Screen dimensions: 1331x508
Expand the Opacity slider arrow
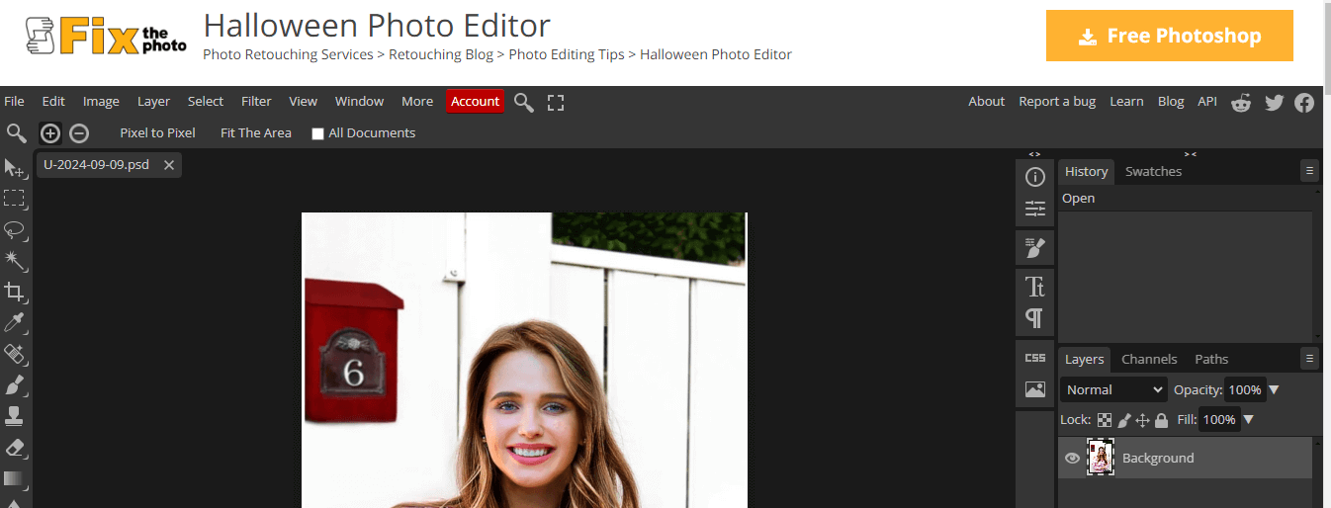1274,389
